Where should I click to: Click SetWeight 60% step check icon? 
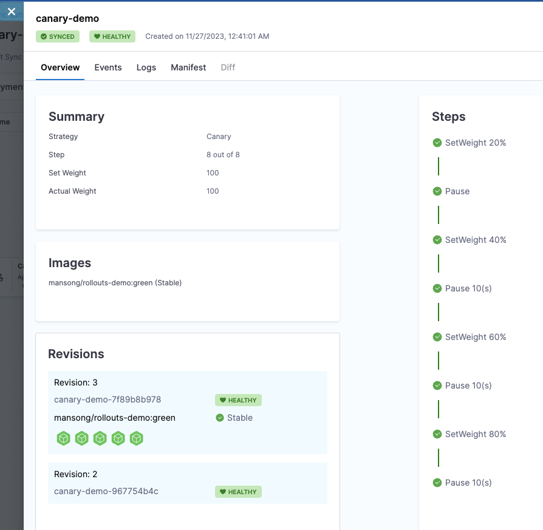tap(437, 337)
